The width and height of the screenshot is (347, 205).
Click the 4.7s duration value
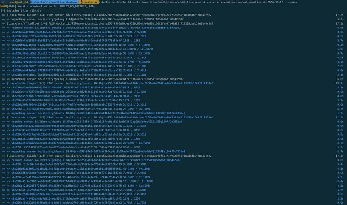point(340,152)
